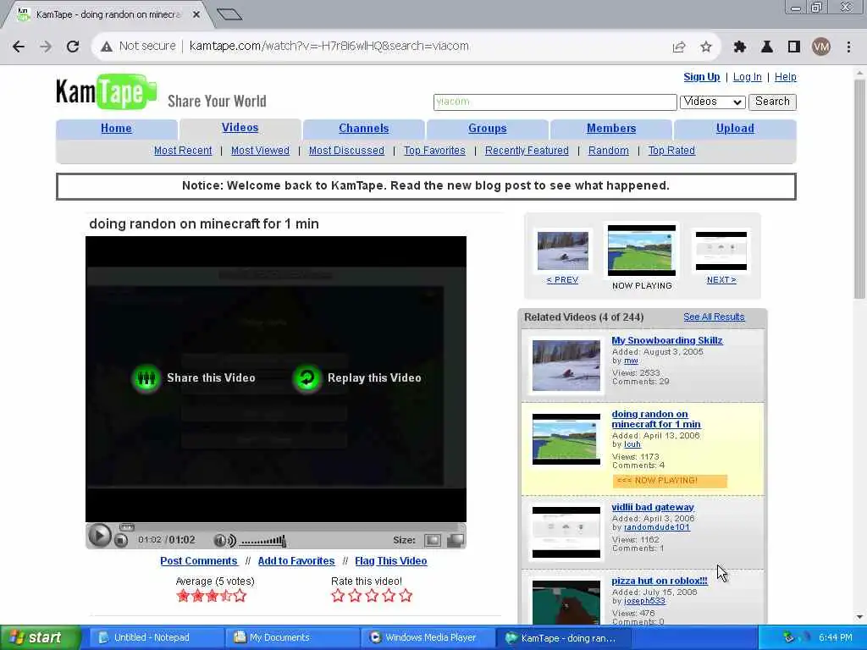Open the Home tab

click(x=116, y=129)
